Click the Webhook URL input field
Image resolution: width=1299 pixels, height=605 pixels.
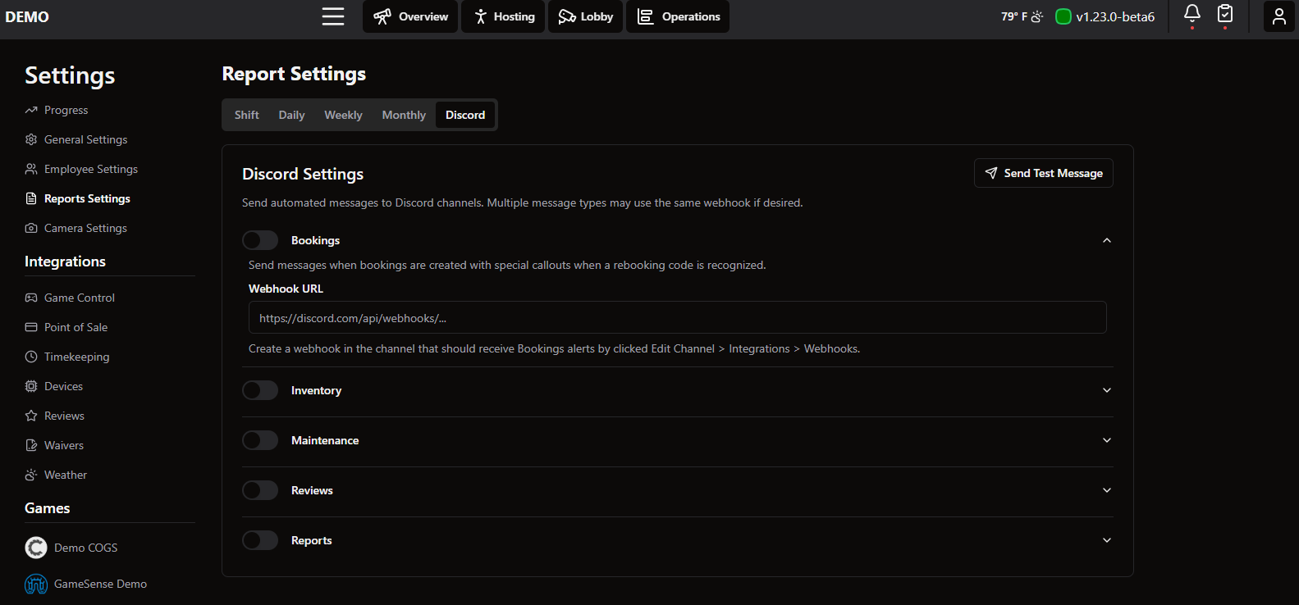677,318
